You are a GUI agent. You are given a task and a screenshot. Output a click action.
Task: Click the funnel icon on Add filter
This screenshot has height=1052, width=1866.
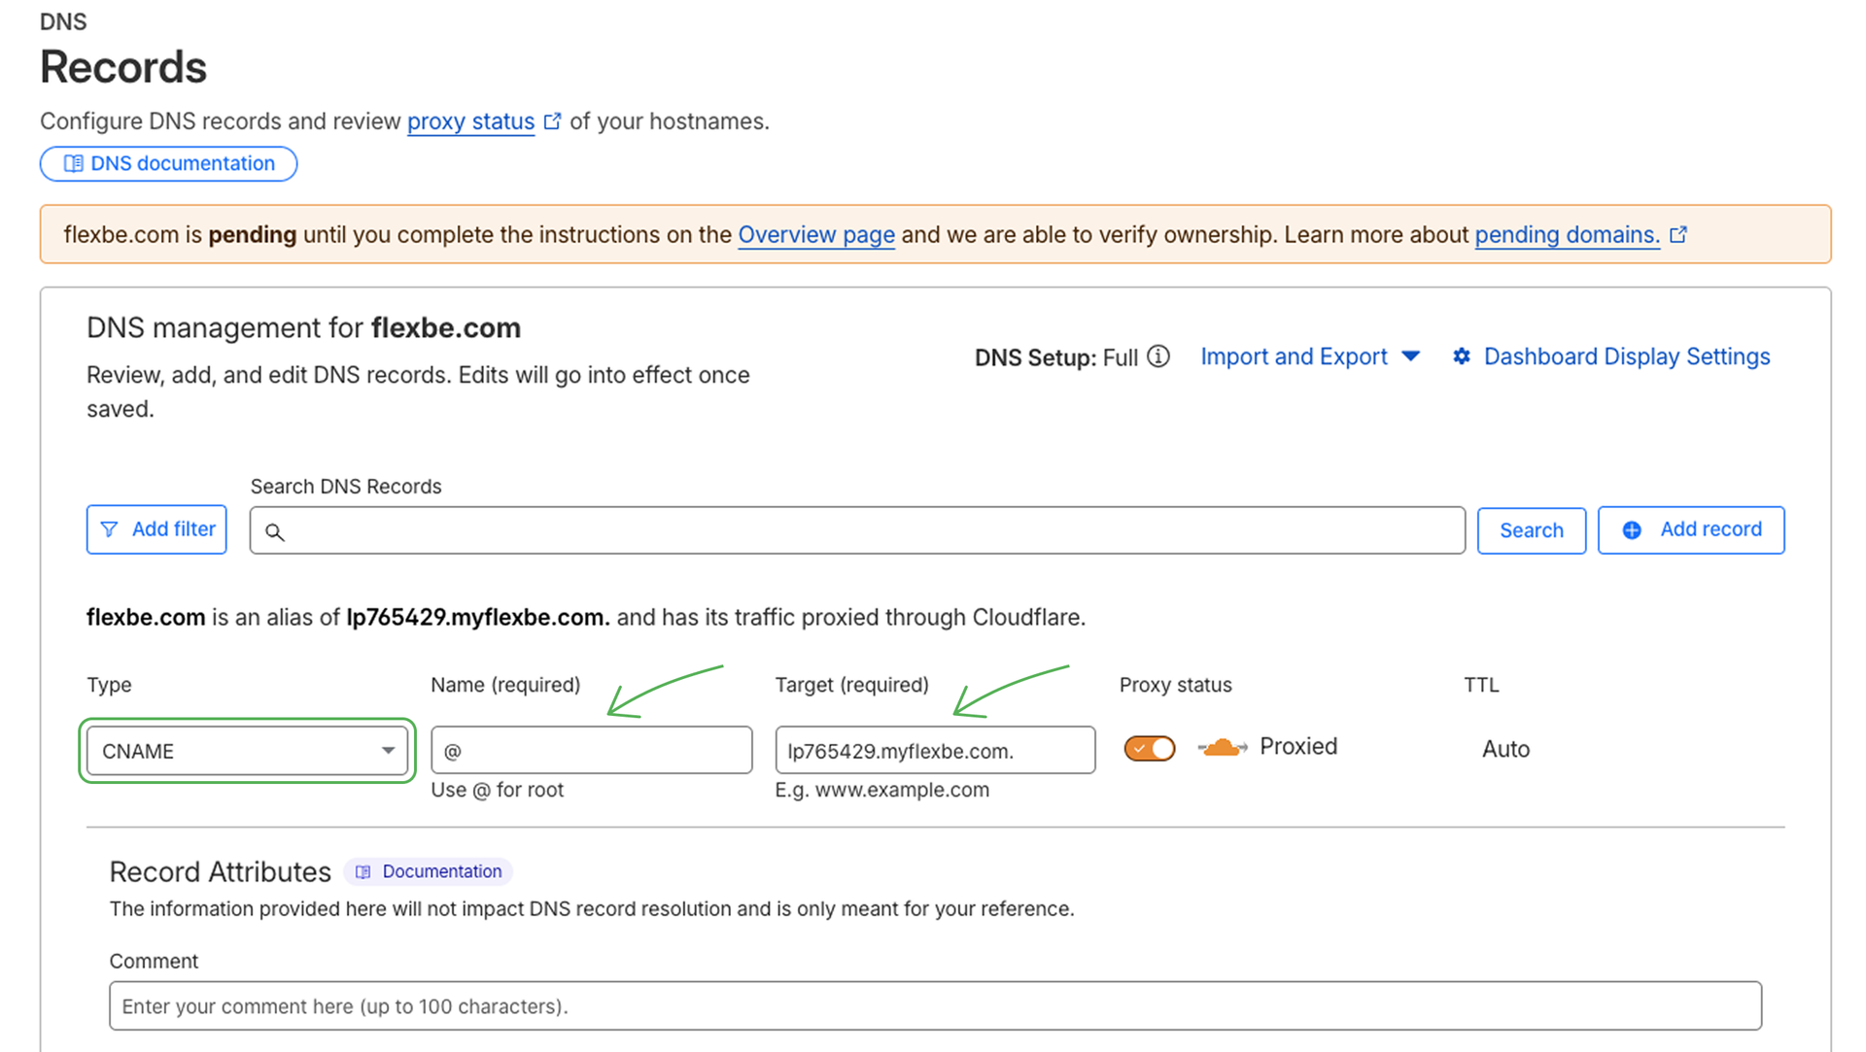[110, 529]
